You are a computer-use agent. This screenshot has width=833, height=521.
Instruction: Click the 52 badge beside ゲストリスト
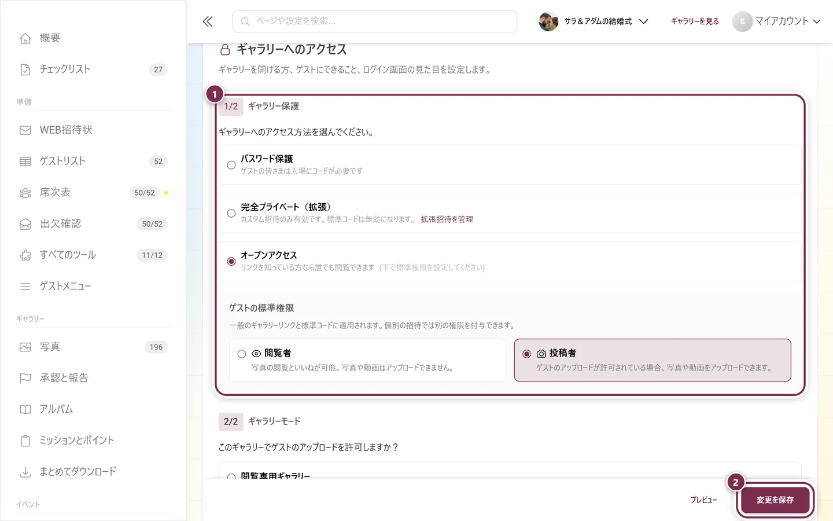[159, 162]
